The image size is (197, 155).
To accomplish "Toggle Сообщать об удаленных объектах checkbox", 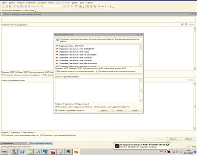I will click(56, 110).
